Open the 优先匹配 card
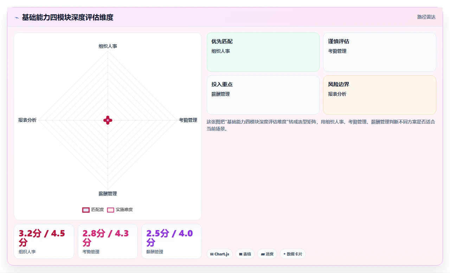This screenshot has width=450, height=273. (x=263, y=52)
